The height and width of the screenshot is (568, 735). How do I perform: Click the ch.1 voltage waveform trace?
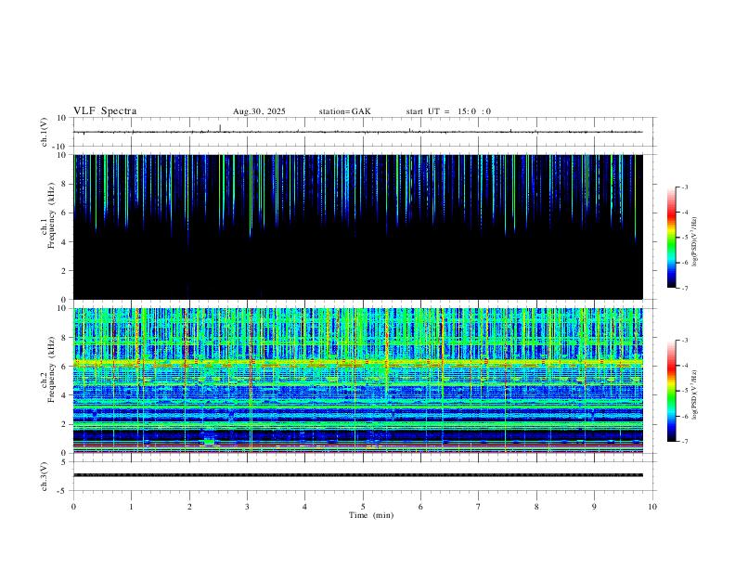tap(358, 132)
